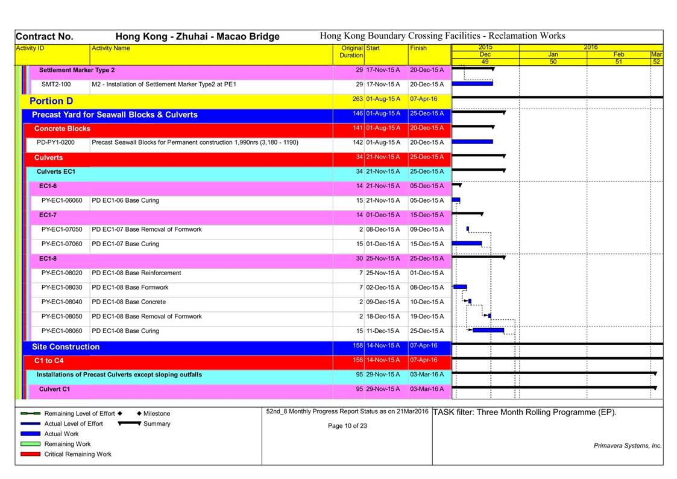Click activity ID PY-EC1-07050
This screenshot has width=677, height=479.
point(61,229)
